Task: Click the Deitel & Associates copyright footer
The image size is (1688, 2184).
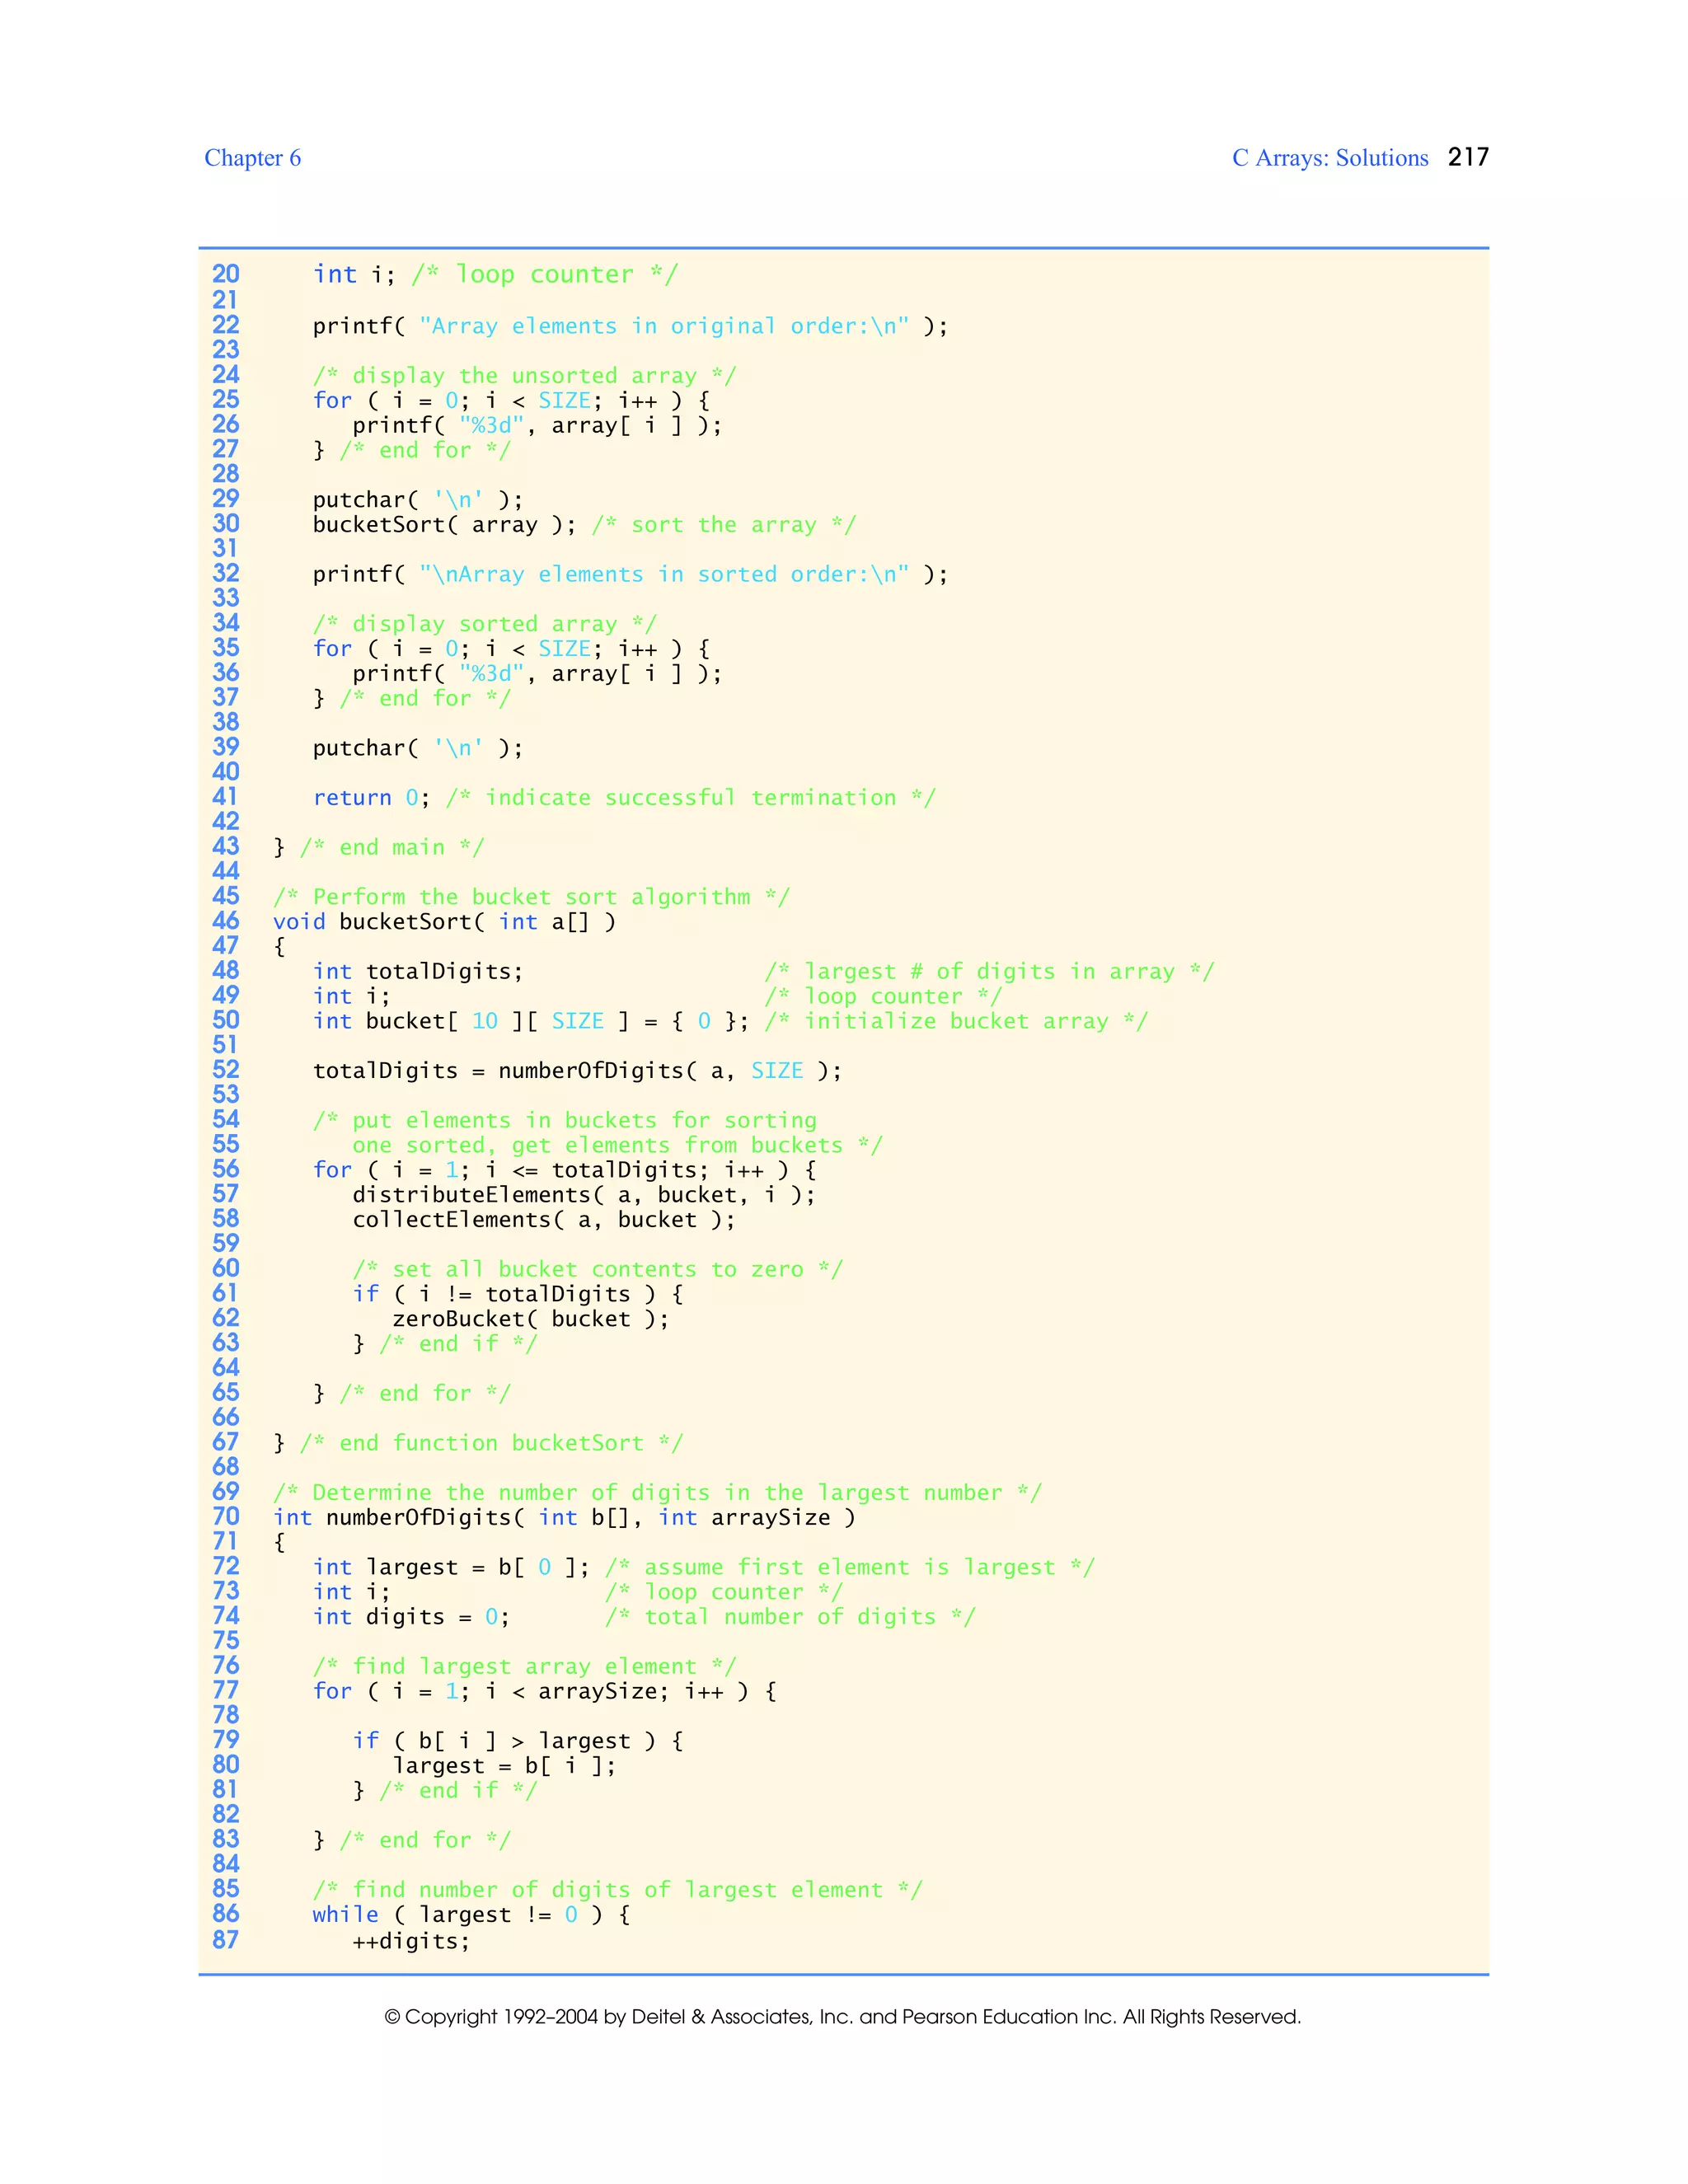Action: 843,2017
